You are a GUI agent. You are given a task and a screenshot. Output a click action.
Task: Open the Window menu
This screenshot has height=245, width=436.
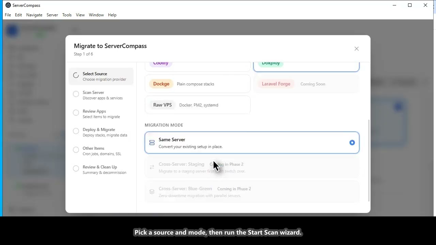pos(96,15)
